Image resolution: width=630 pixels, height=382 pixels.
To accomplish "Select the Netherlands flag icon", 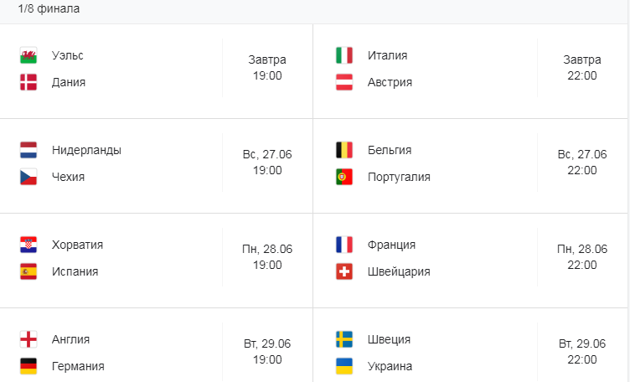I will pos(28,150).
